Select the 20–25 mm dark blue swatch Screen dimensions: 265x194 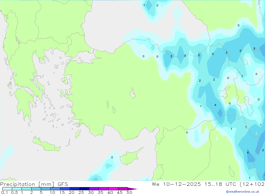pyautogui.click(x=74, y=189)
